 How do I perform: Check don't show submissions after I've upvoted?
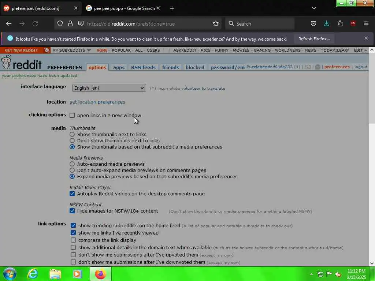(x=73, y=255)
